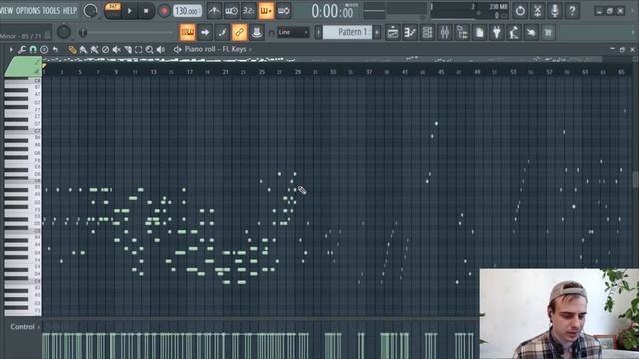Toggle the right-arrow auto scrolling button

tap(205, 32)
